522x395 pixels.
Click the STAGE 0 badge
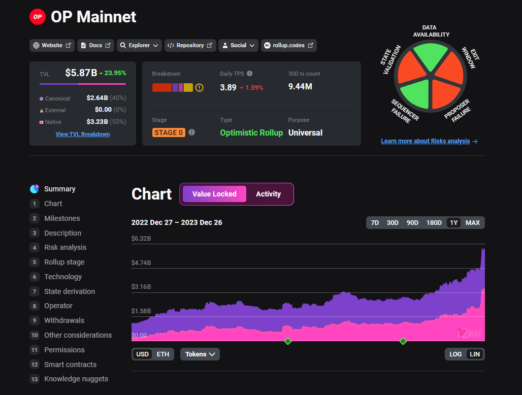point(169,133)
